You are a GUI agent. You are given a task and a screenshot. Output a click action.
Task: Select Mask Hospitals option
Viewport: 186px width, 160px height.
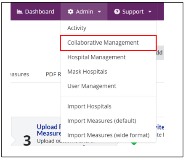coord(87,72)
